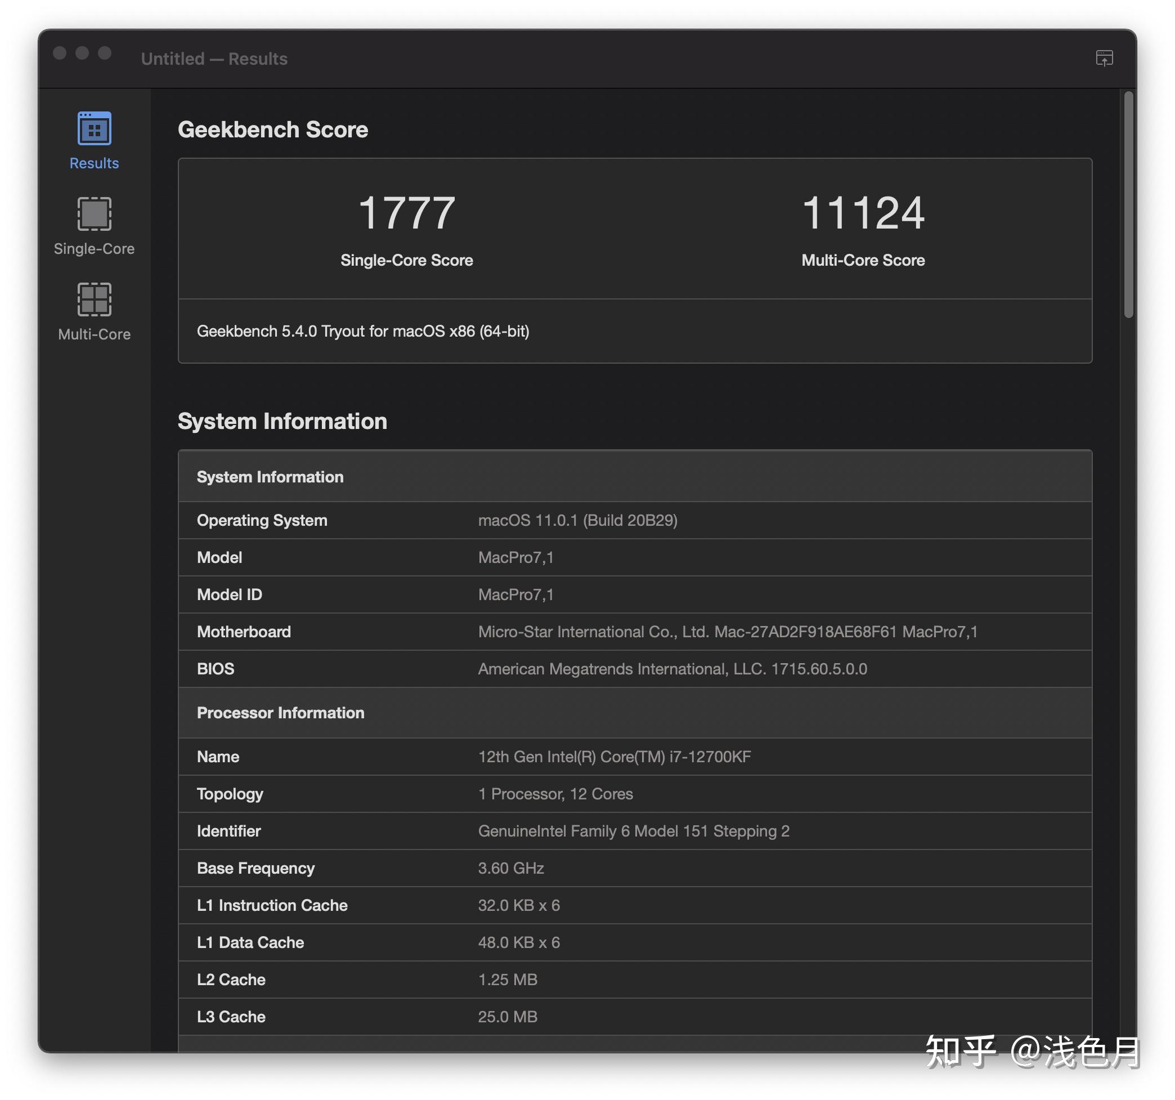Click the Operating System row label
Viewport: 1175px width, 1100px height.
262,520
